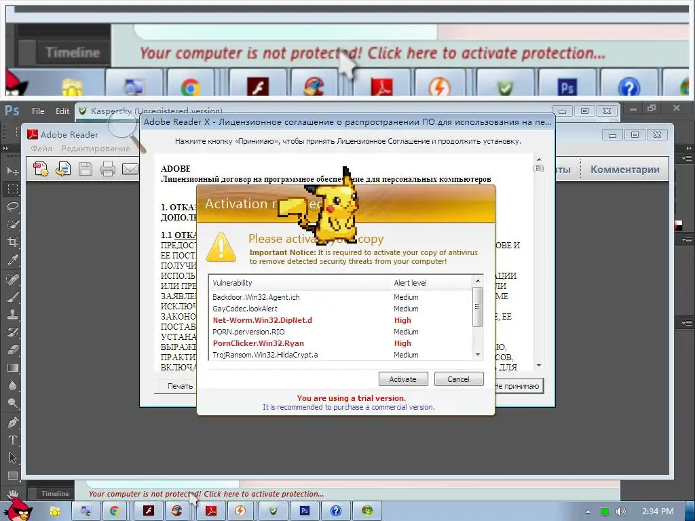Select the Path Selection tool

(12, 458)
